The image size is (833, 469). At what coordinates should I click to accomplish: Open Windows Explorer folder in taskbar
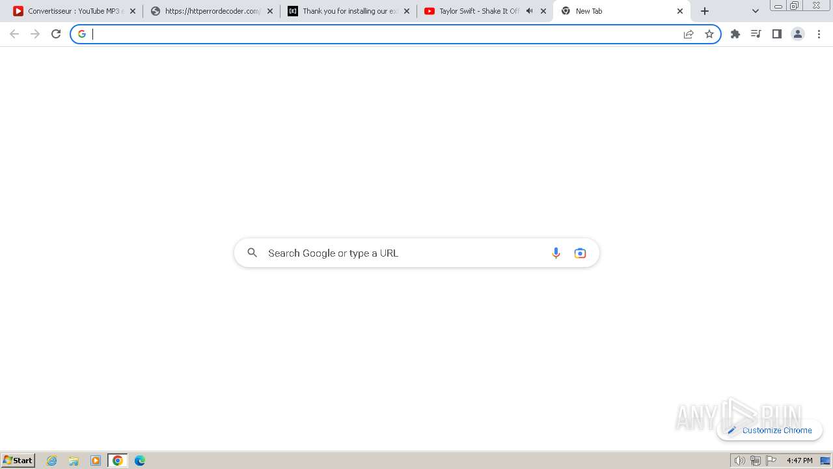click(x=74, y=461)
